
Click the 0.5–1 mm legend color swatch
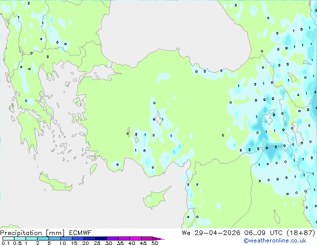coord(20,238)
